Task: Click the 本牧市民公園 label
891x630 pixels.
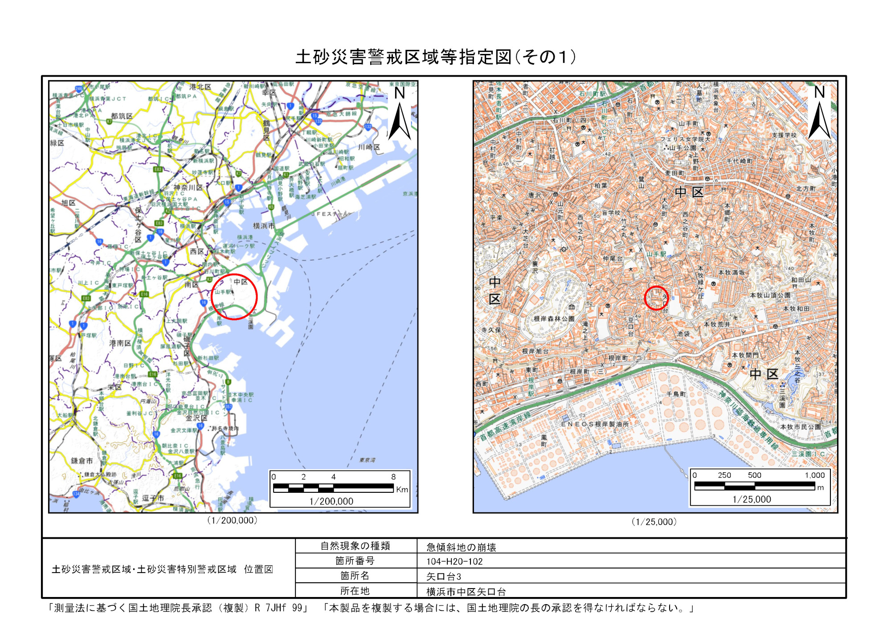Action: point(801,427)
